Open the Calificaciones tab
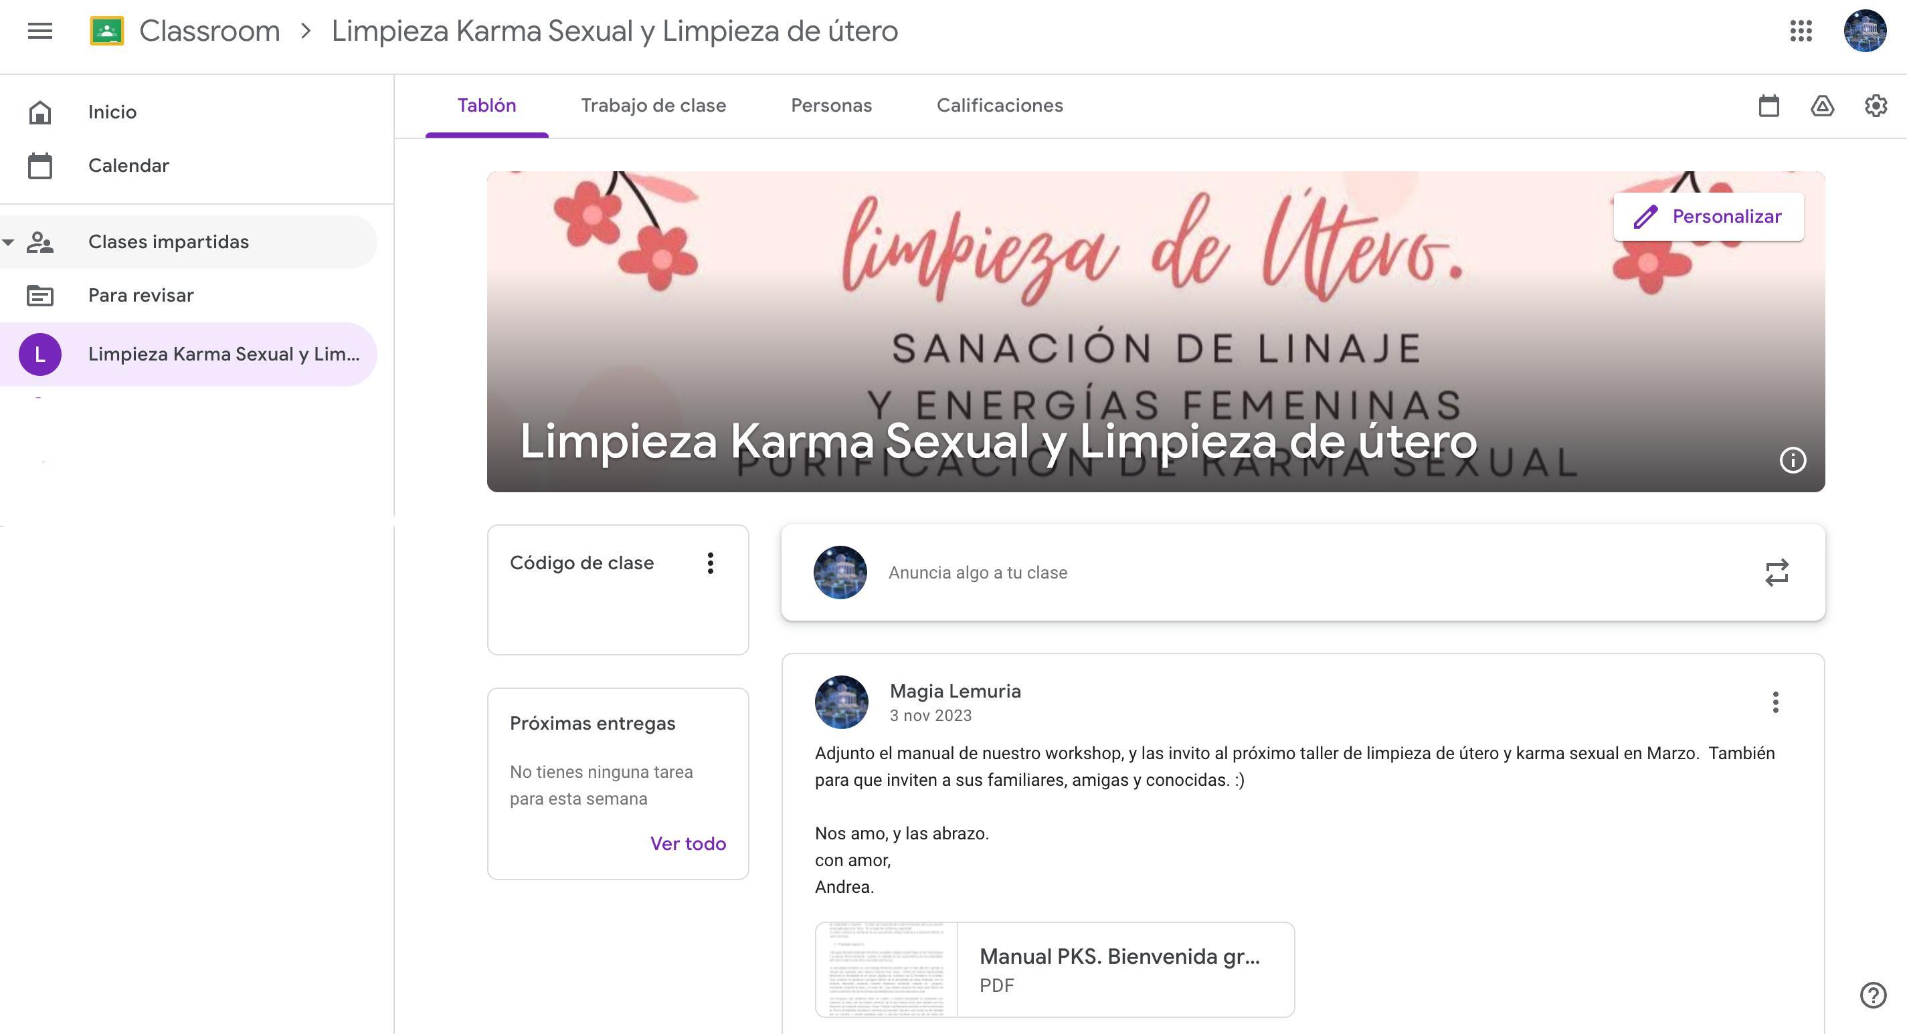 click(1000, 106)
